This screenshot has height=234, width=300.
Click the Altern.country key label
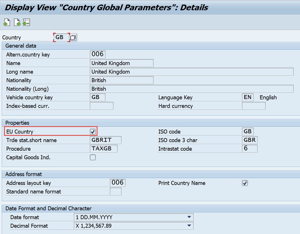(x=28, y=55)
